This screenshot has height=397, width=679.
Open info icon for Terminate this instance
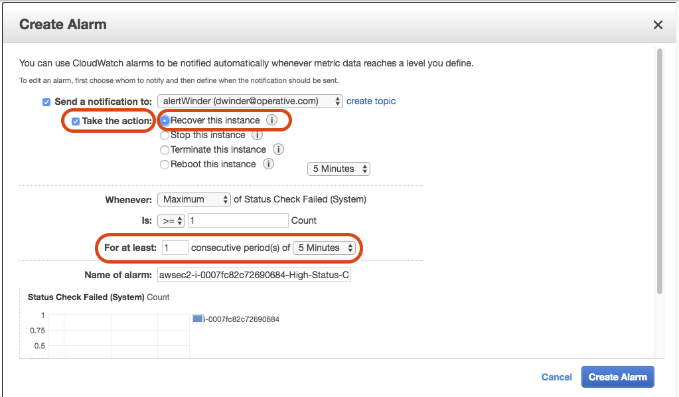[x=278, y=149]
